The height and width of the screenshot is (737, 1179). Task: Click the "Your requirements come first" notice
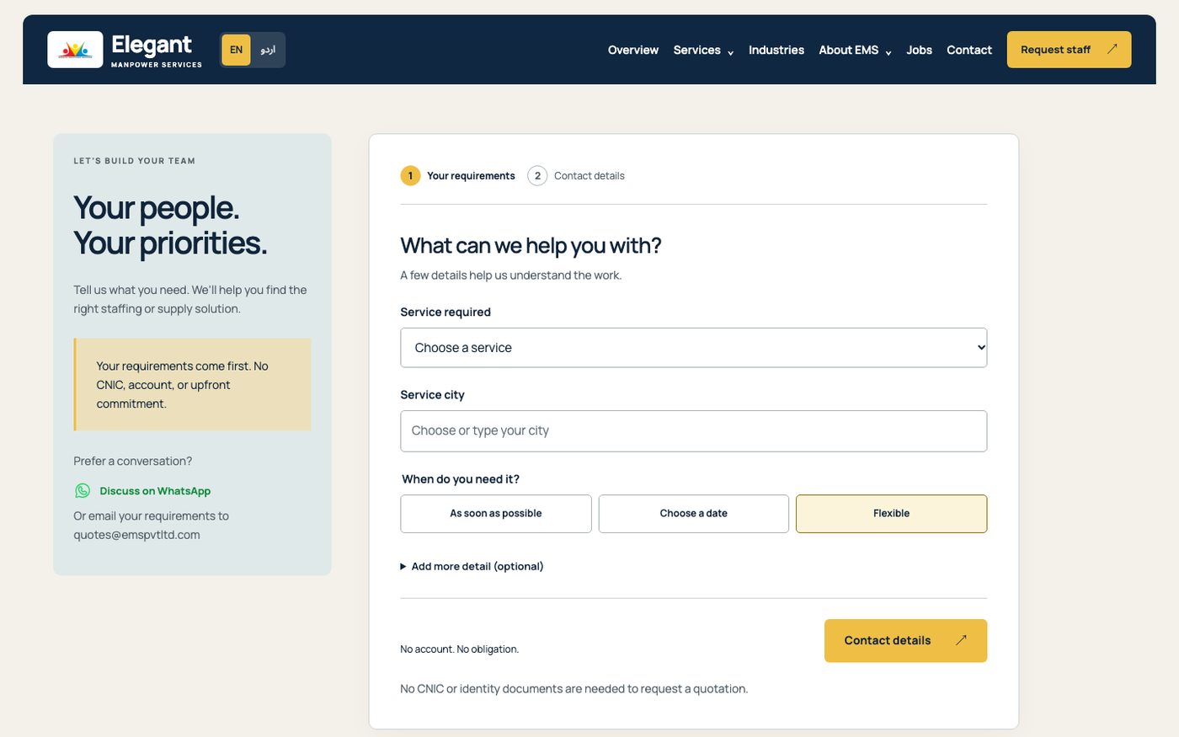(x=192, y=385)
